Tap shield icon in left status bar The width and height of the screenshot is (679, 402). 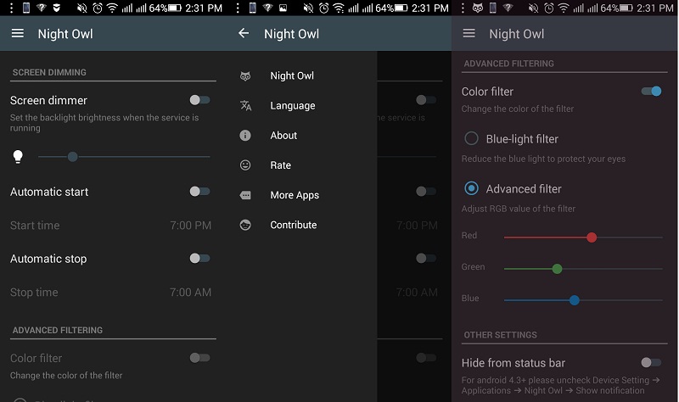[56, 8]
